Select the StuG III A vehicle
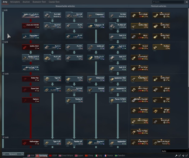 (x=118, y=37)
